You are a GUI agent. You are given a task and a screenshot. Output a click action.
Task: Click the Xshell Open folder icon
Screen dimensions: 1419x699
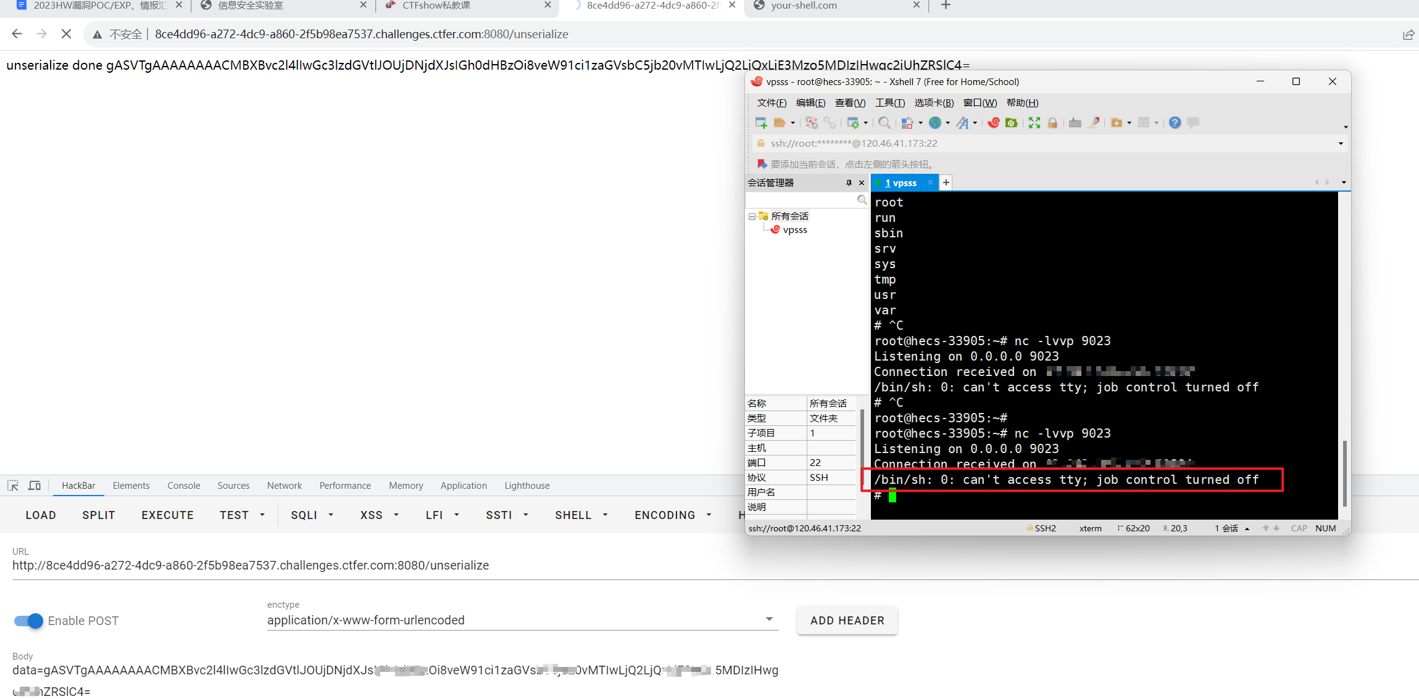(780, 123)
